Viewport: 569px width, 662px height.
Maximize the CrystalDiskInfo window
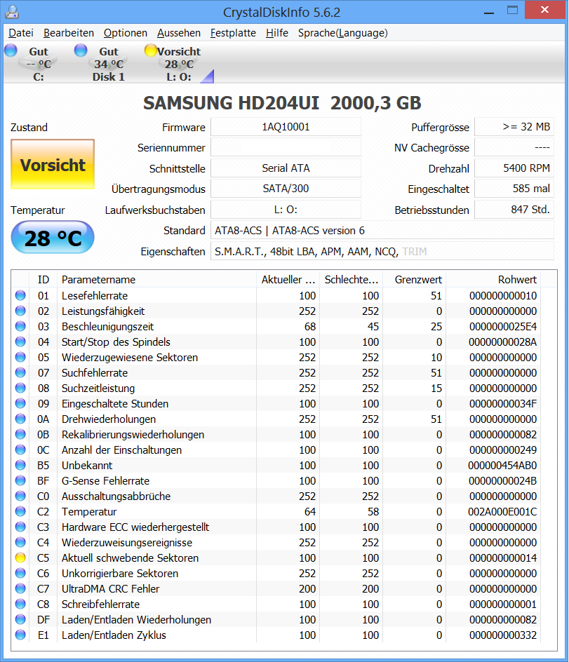[512, 10]
